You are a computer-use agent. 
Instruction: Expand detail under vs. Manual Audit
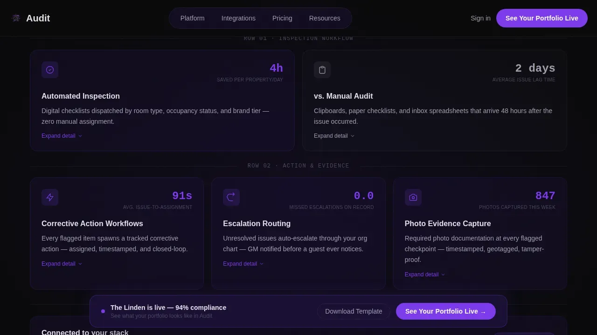(x=334, y=136)
